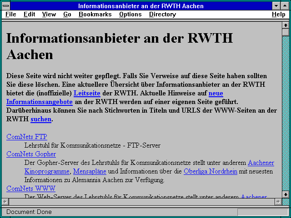Click the horizontal scrollbar track

142,202
